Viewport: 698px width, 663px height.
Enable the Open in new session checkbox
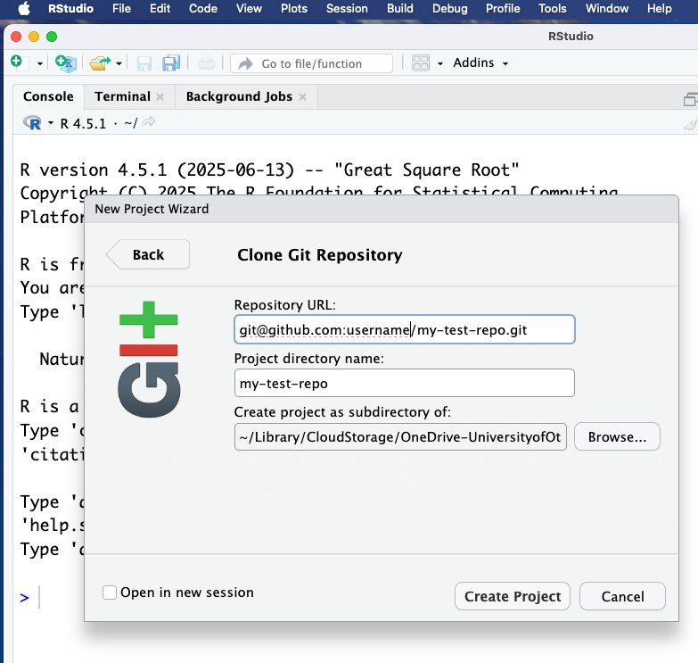110,593
